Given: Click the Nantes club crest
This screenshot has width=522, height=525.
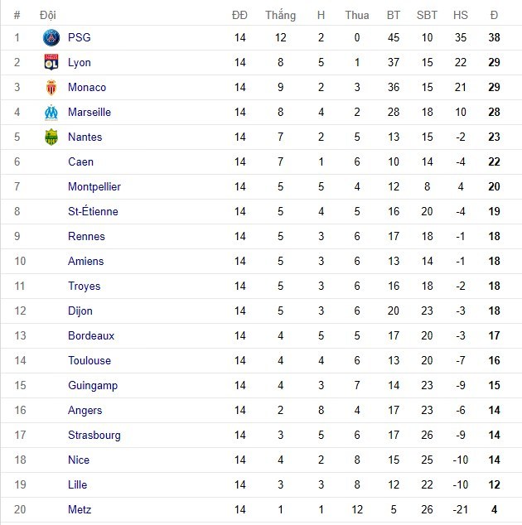Looking at the screenshot, I should pyautogui.click(x=51, y=137).
